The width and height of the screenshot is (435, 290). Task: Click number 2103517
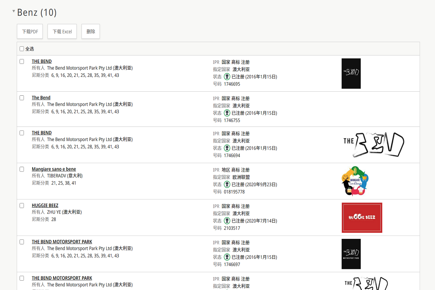pyautogui.click(x=232, y=228)
